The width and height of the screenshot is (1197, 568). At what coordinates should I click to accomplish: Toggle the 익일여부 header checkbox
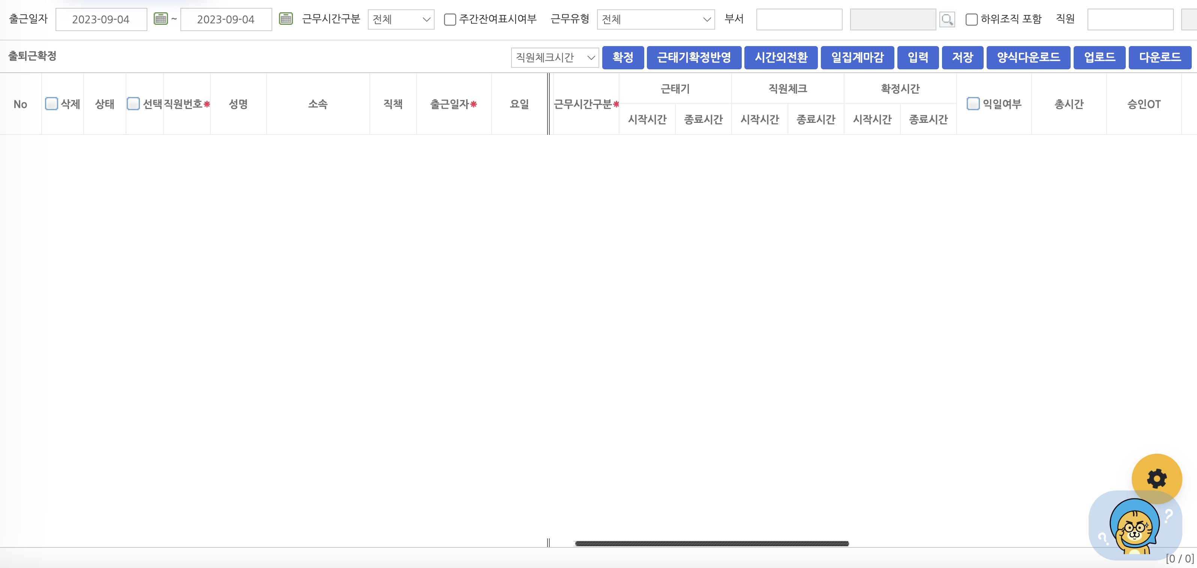(x=973, y=103)
